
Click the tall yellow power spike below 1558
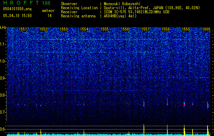[x=167, y=130]
